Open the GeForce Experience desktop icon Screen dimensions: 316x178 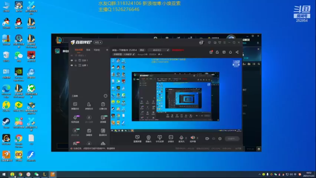pos(19,74)
